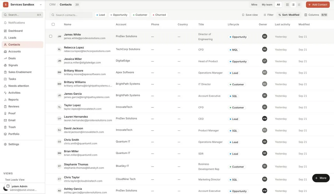Open Contacts in the sidebar
Image resolution: width=334 pixels, height=194 pixels.
tap(22, 45)
